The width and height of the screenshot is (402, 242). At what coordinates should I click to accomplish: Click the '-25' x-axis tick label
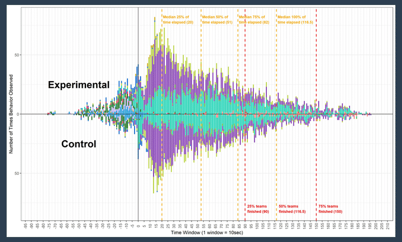[108, 226]
